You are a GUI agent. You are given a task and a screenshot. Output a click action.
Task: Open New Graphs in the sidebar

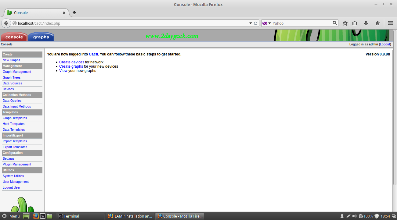pos(11,60)
